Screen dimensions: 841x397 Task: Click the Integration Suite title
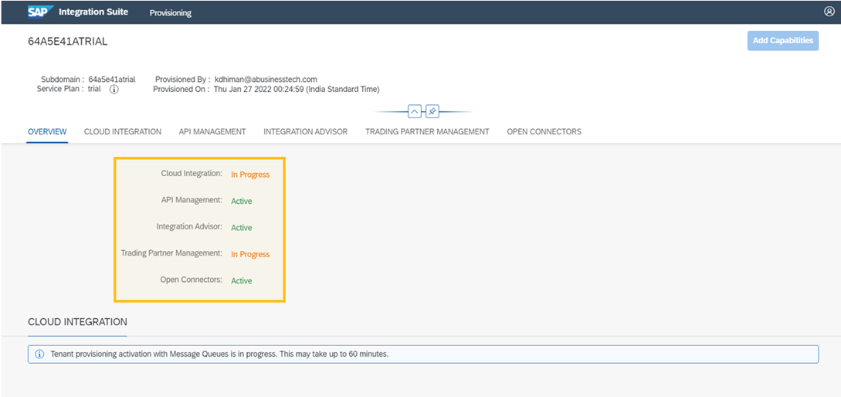pyautogui.click(x=93, y=12)
